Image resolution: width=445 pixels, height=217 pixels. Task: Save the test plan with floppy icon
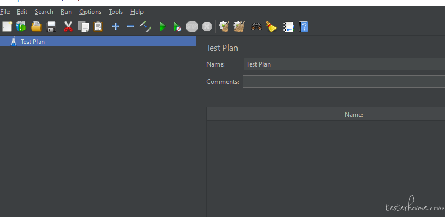51,26
